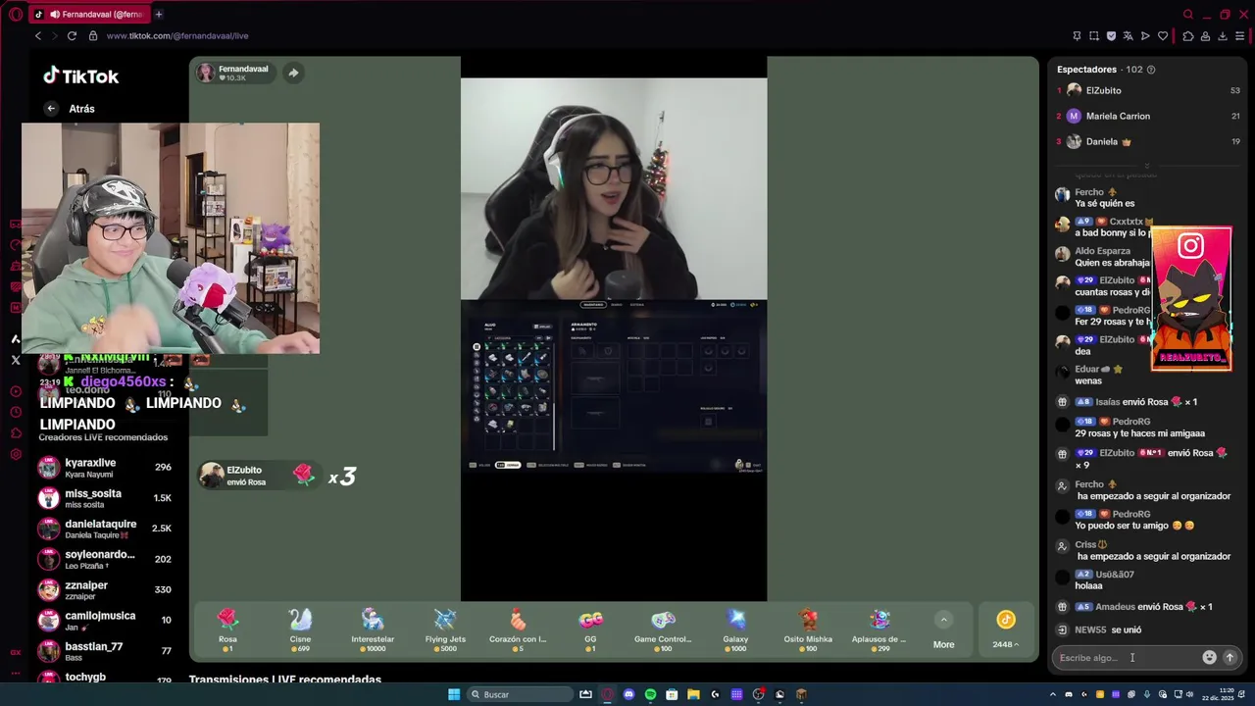
Task: Send the Aplausos de... gift
Action: [879, 630]
